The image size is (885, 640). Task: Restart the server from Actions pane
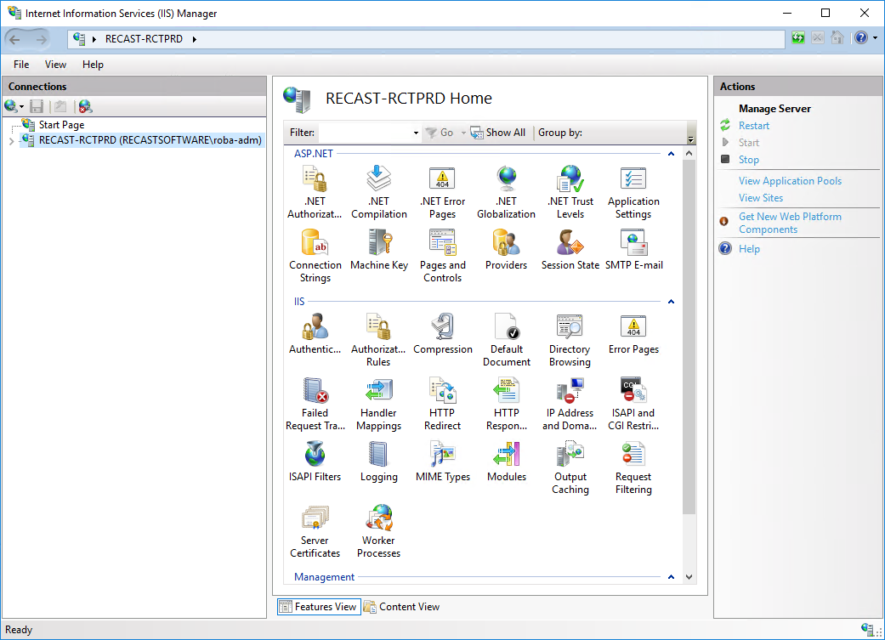point(753,126)
